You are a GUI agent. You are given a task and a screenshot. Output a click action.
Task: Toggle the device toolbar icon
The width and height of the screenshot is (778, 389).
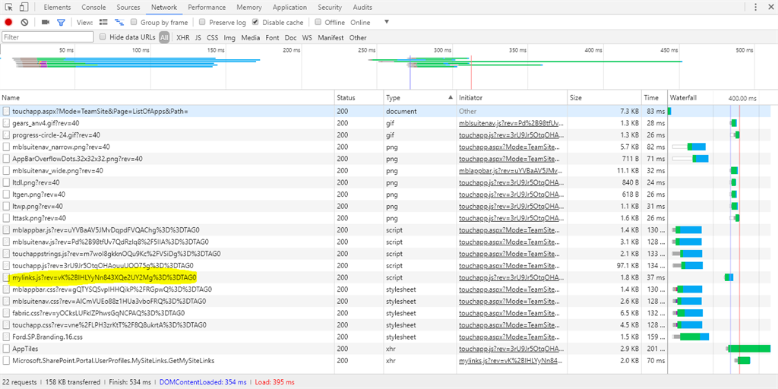coord(24,7)
